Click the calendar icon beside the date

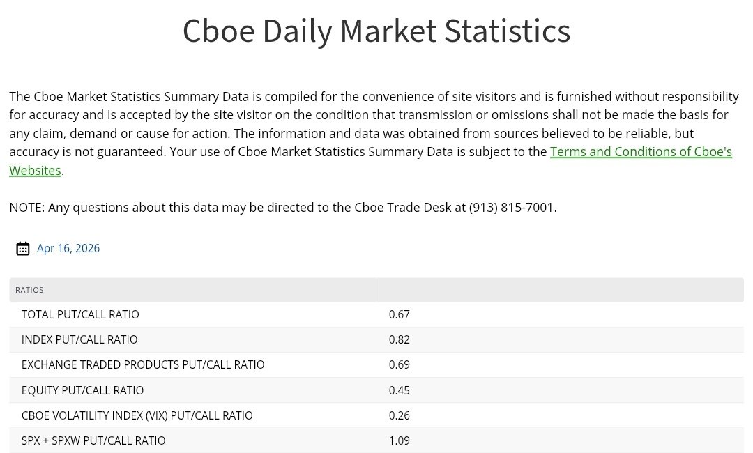coord(22,249)
